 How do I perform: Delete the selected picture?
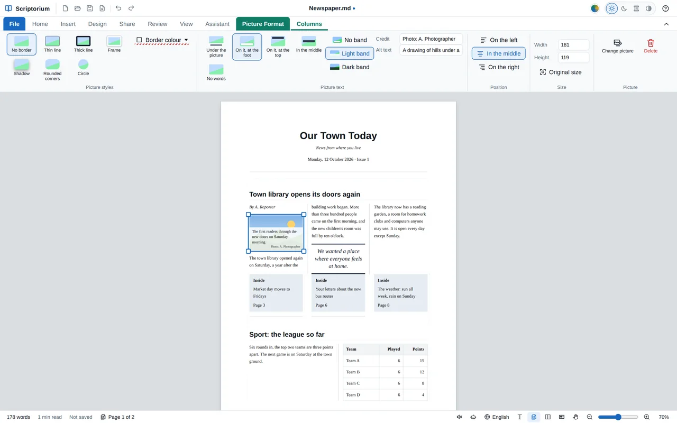coord(651,47)
